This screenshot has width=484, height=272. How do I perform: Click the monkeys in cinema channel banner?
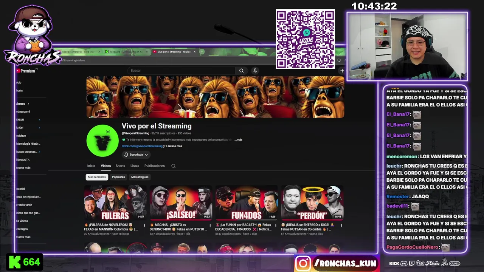tap(215, 97)
